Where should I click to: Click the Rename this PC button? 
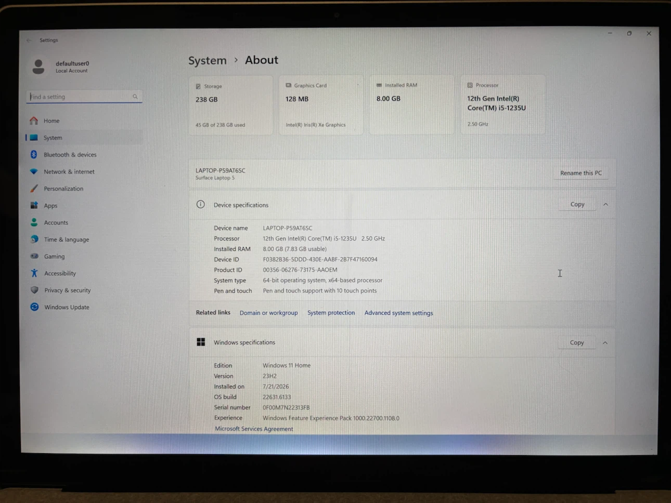pyautogui.click(x=580, y=173)
